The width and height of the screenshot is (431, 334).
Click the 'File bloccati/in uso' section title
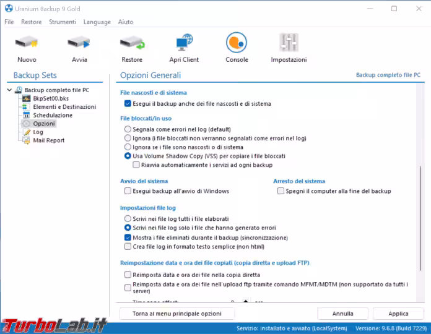coord(146,118)
